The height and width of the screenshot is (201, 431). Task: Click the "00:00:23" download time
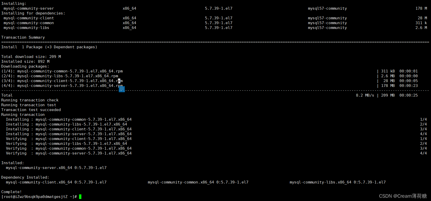(x=409, y=86)
